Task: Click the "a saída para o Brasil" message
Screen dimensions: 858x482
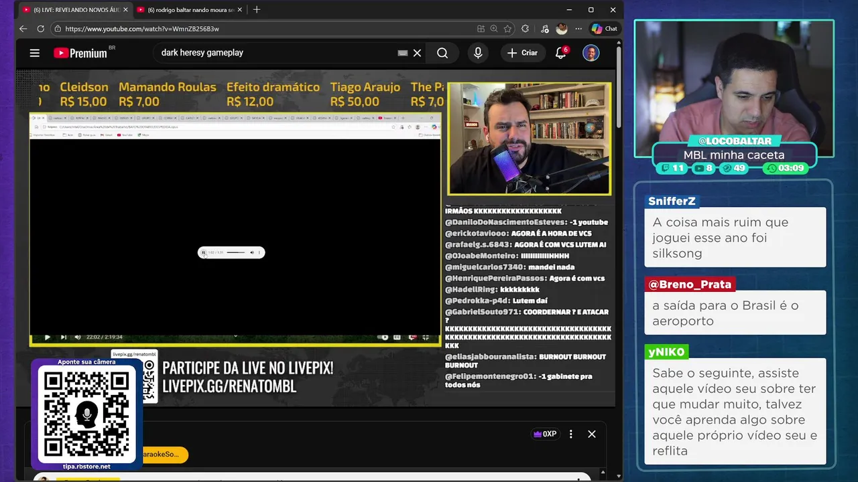Action: pyautogui.click(x=735, y=313)
